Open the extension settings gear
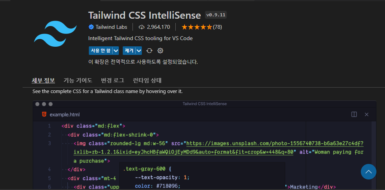 160,51
